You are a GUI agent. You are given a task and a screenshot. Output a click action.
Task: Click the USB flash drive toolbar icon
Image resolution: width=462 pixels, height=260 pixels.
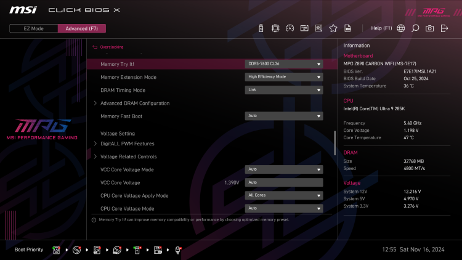(261, 28)
